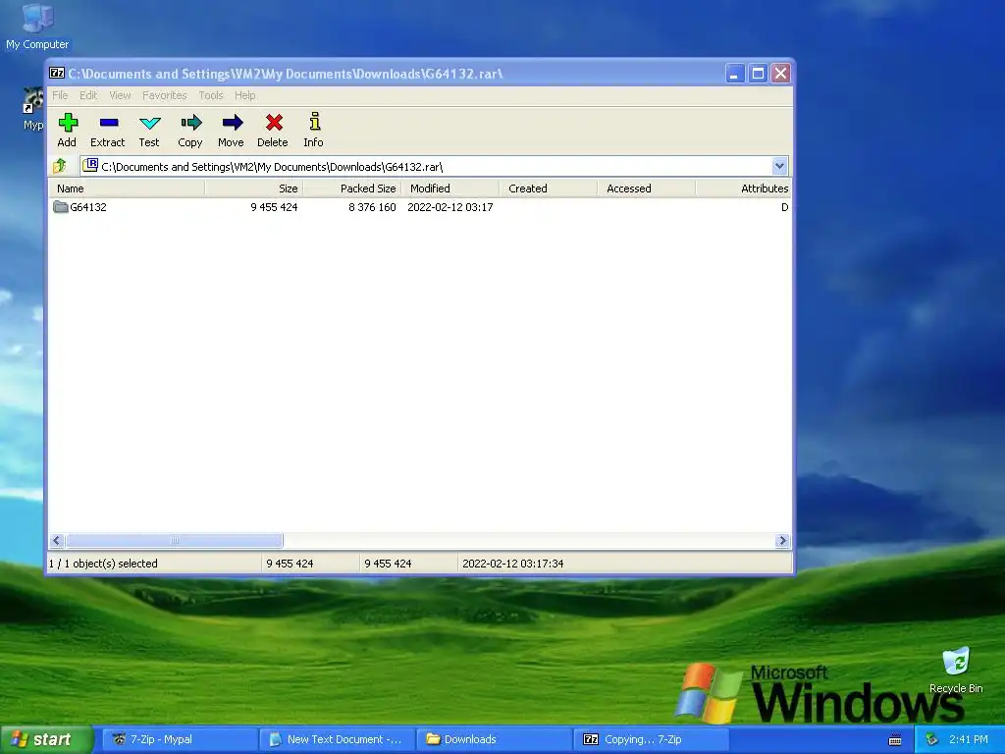
Task: Open the Tools menu
Action: [211, 95]
